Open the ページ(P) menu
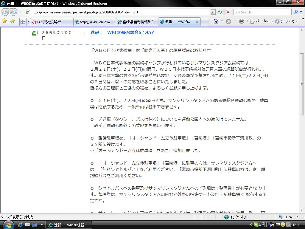This screenshot has width=305, height=229. click(x=262, y=21)
